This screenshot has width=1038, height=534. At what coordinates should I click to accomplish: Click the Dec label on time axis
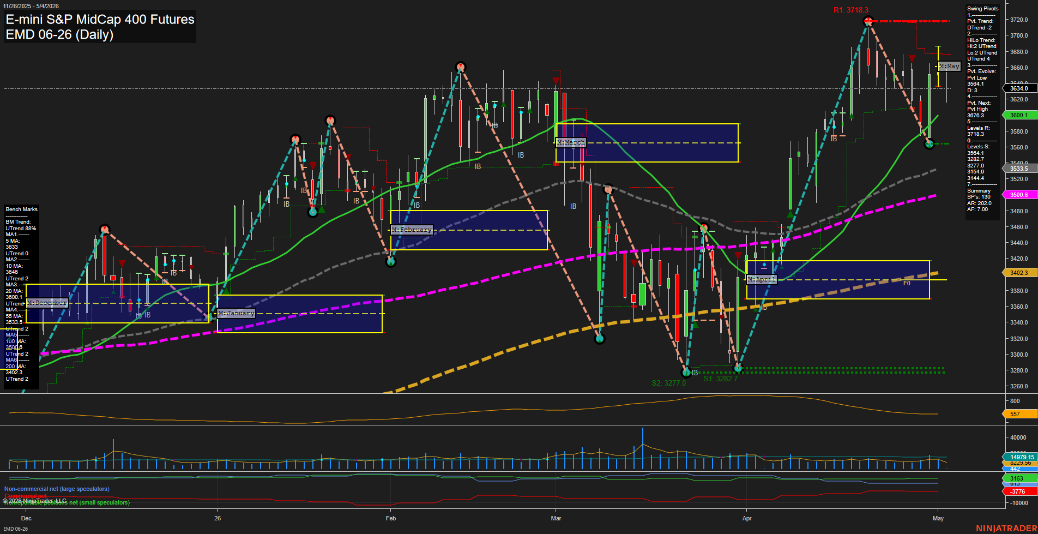tap(26, 518)
